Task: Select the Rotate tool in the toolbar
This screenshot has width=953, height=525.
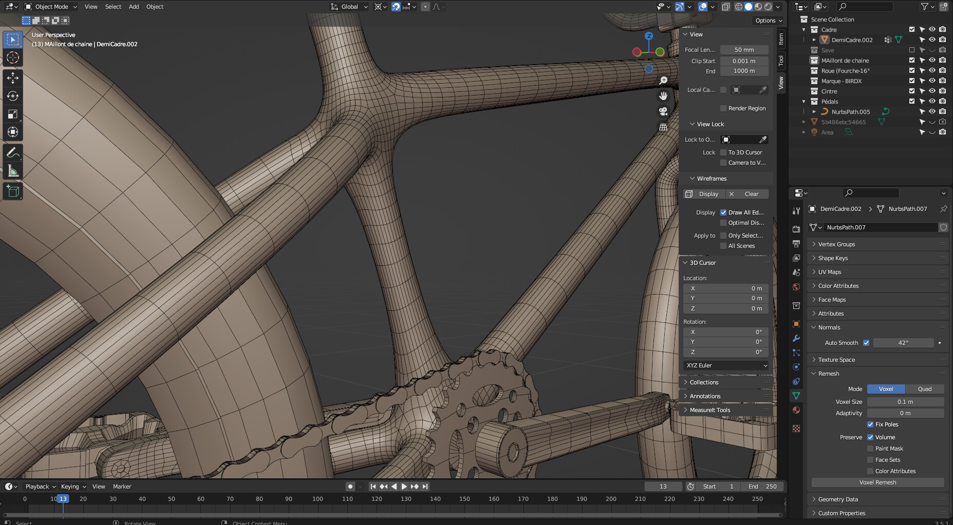Action: click(12, 96)
